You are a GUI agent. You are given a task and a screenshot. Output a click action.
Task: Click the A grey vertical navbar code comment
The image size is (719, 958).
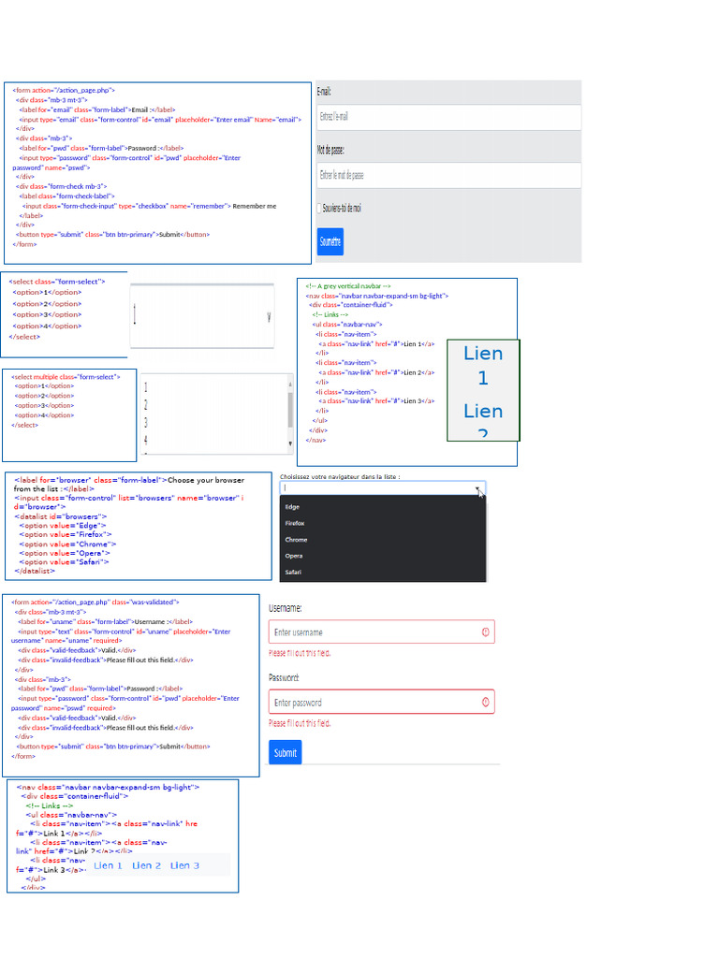click(x=348, y=286)
